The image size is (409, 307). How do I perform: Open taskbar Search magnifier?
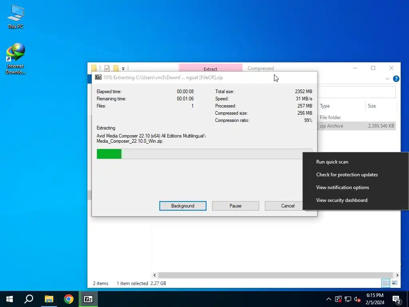click(x=29, y=299)
